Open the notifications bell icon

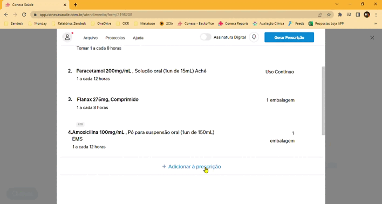[254, 37]
